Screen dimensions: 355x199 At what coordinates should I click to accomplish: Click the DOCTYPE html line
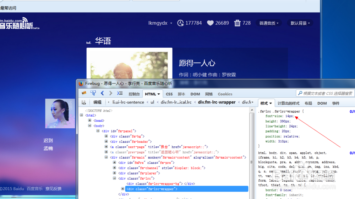99,111
